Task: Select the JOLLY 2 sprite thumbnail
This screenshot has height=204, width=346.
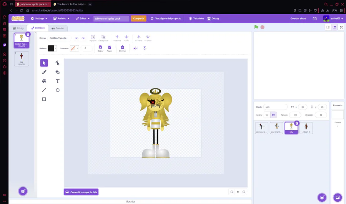Action: coord(306,128)
